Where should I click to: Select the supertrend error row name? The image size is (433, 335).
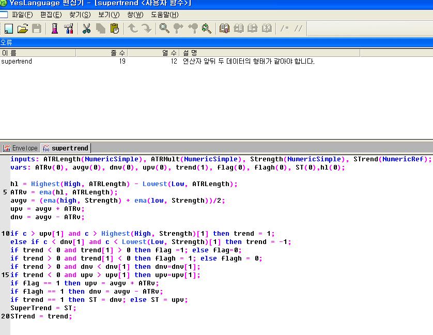click(17, 62)
